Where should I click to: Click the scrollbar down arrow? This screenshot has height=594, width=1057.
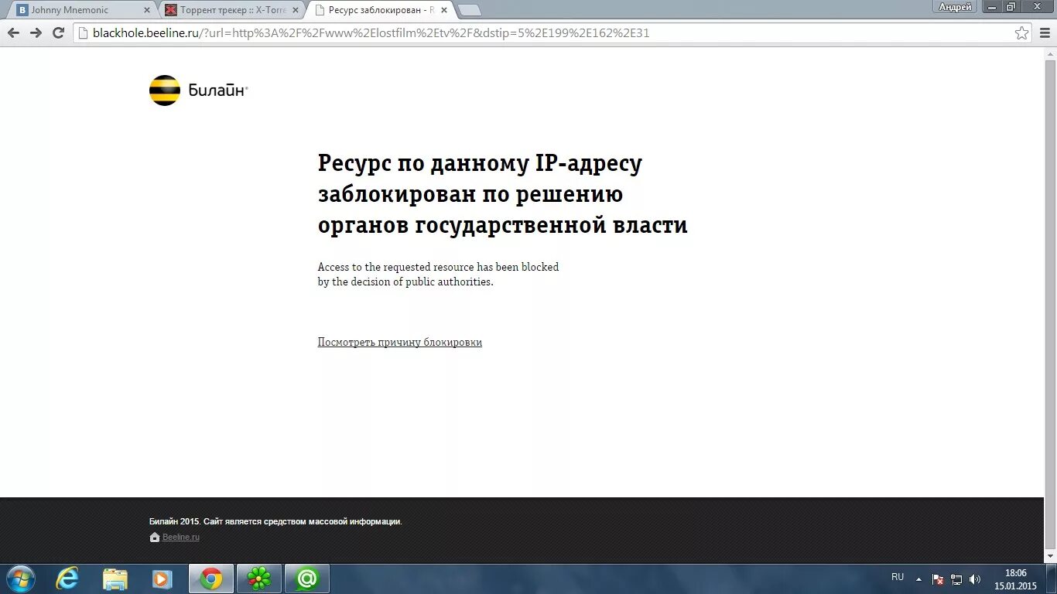1050,556
